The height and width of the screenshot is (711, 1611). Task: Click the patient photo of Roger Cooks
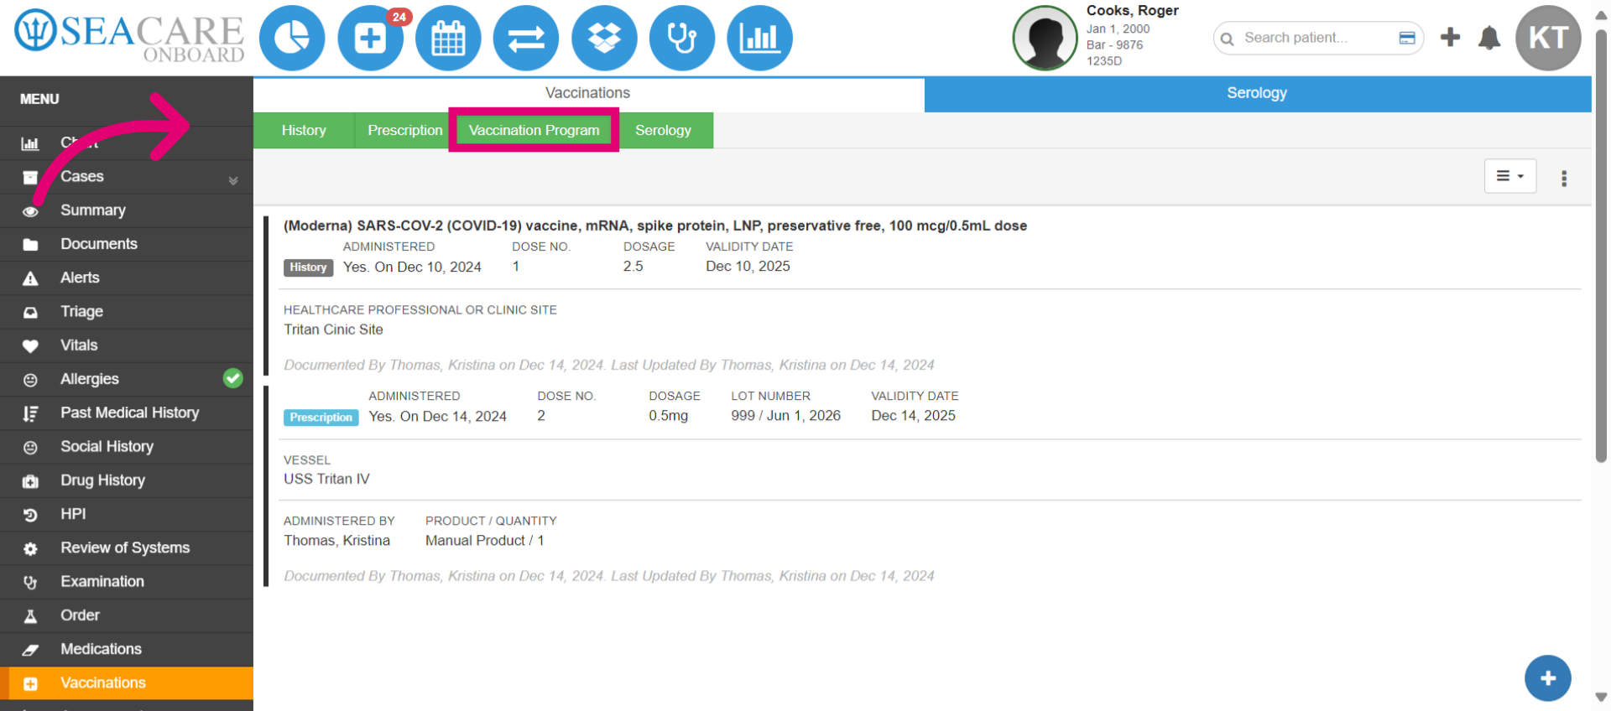click(1045, 38)
